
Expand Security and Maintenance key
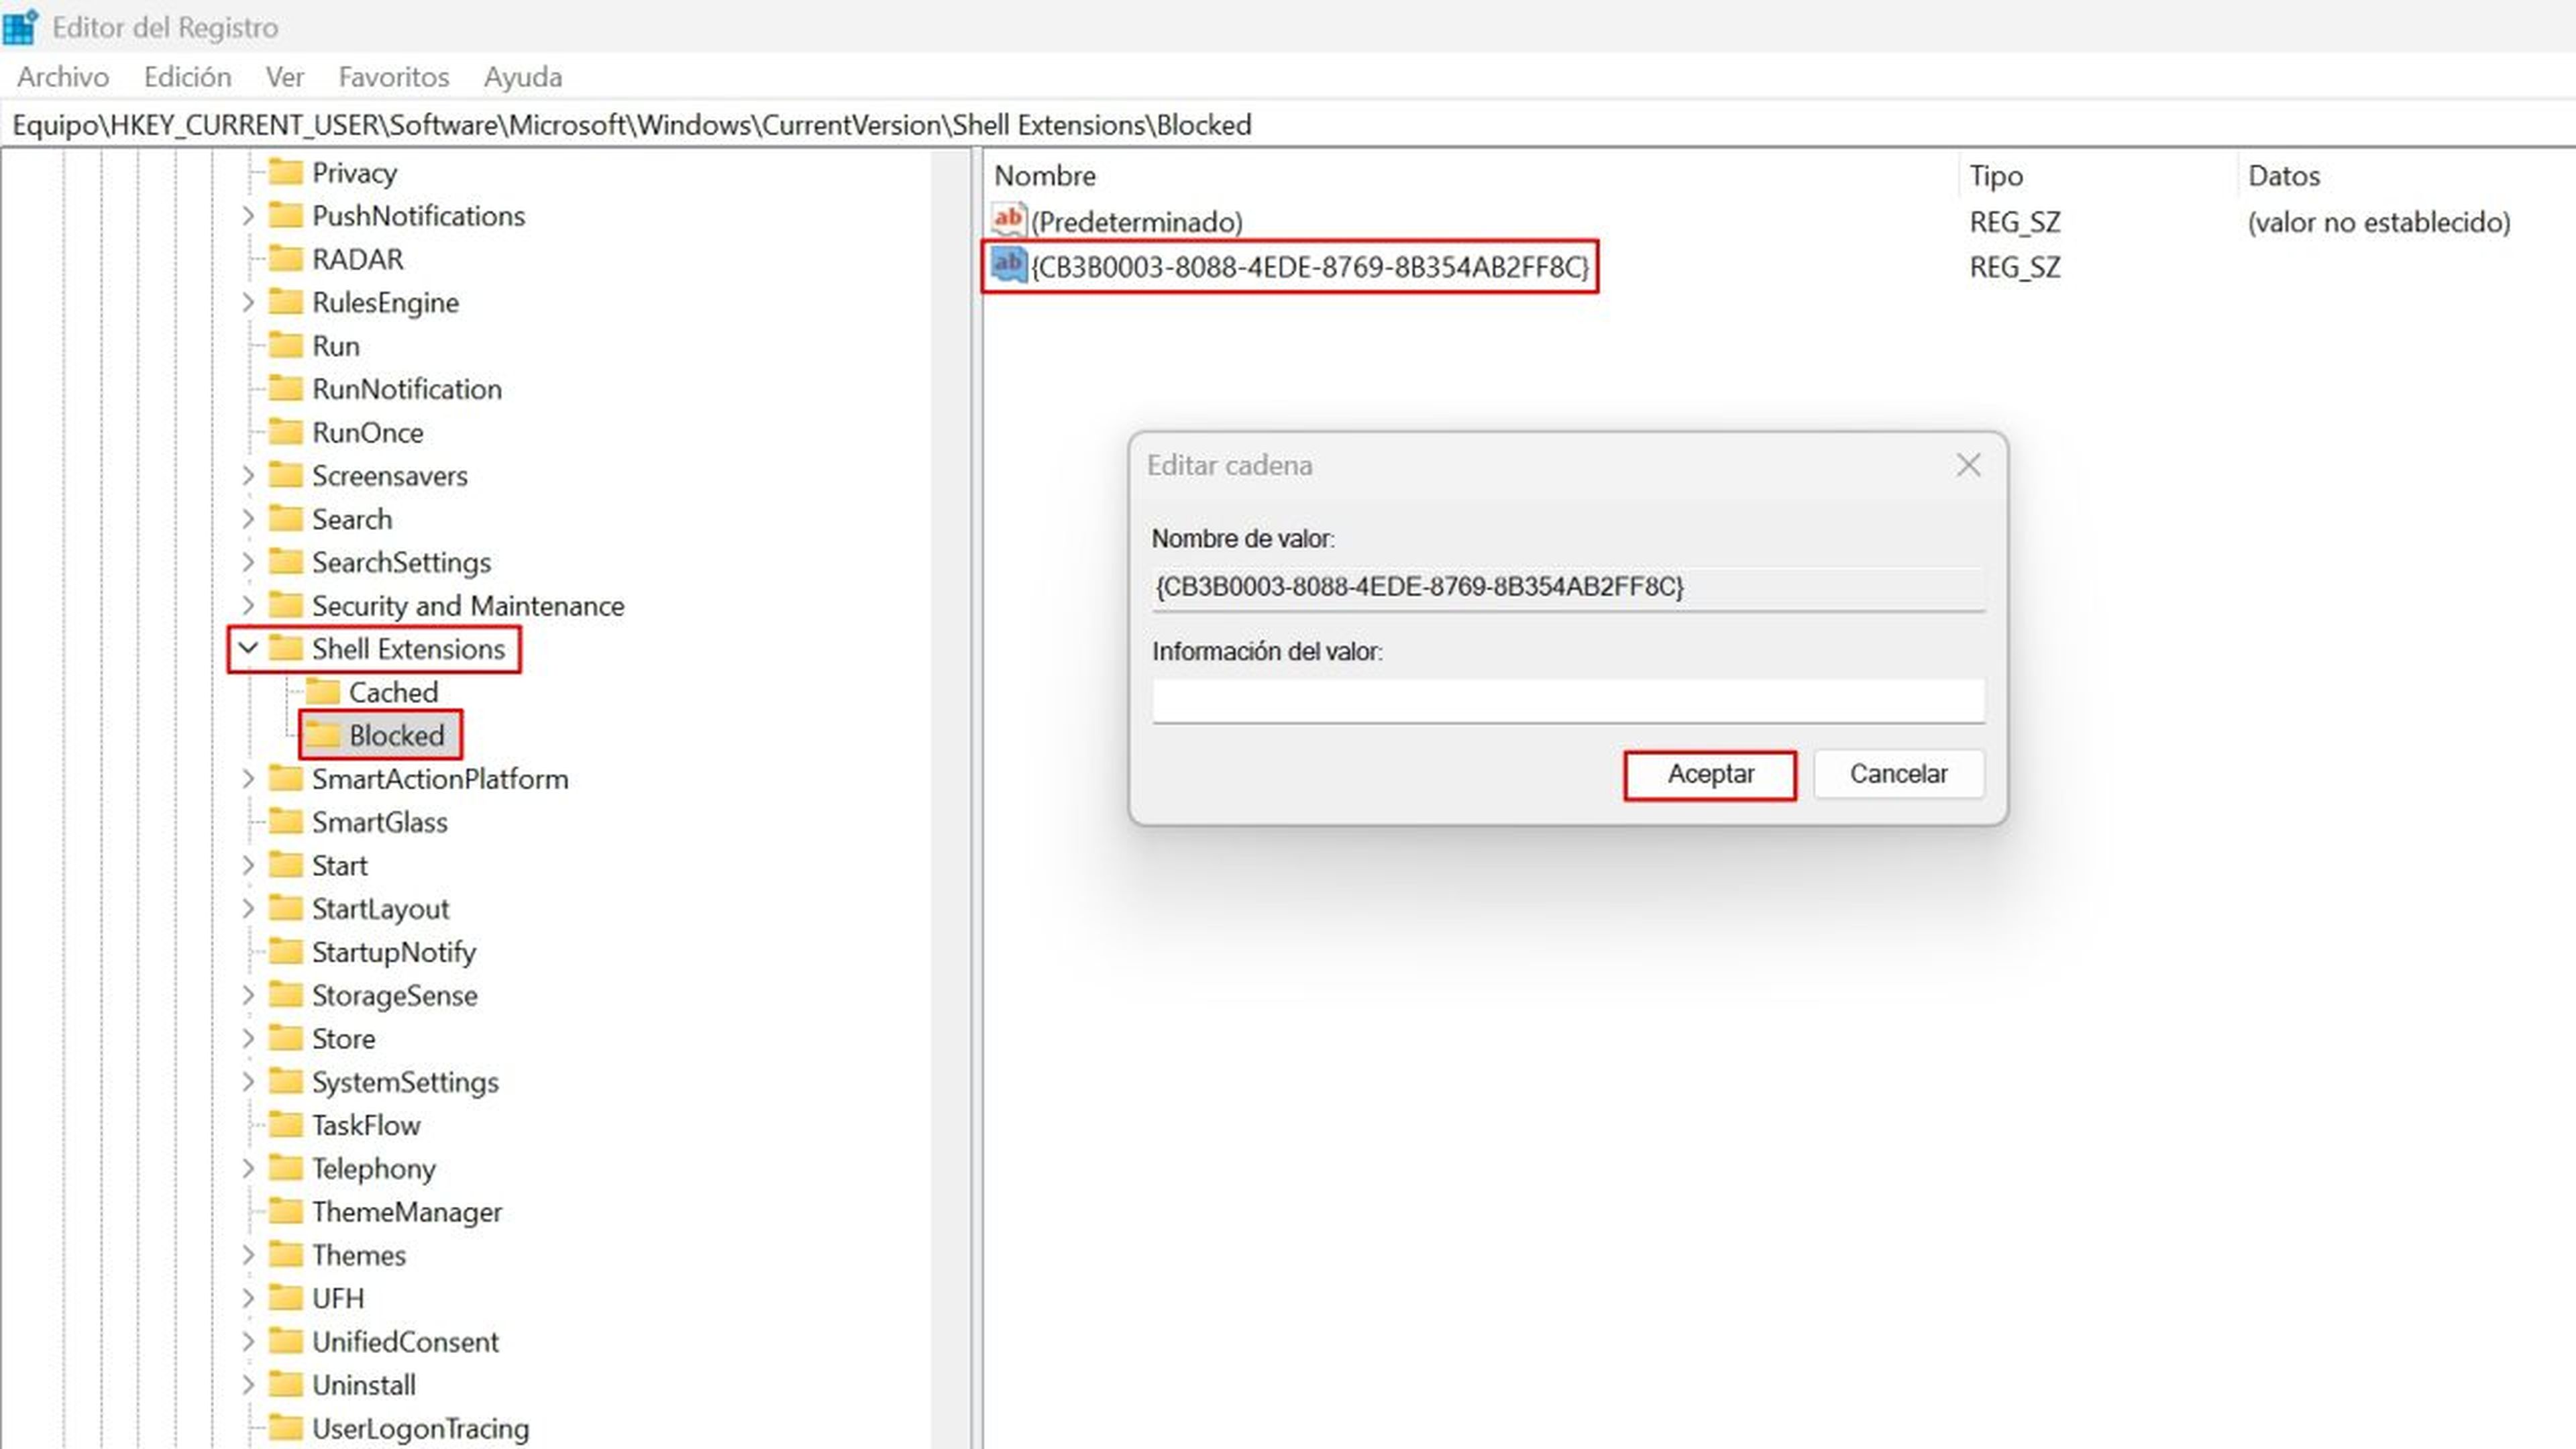pyautogui.click(x=248, y=606)
